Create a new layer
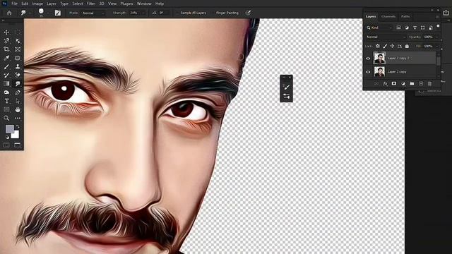Viewport: 452px width, 254px height. [421, 83]
